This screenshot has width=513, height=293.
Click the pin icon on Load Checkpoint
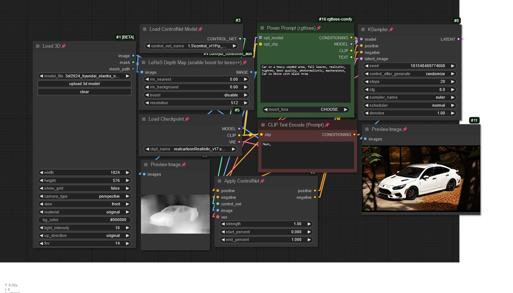[187, 119]
